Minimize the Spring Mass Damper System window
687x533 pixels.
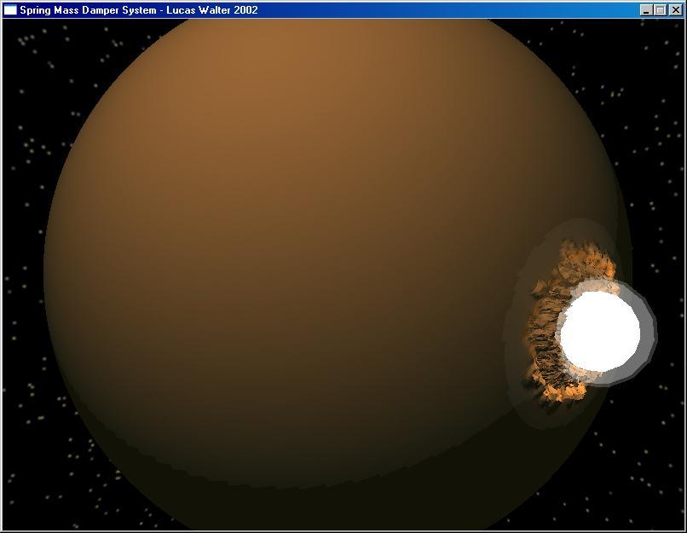pos(645,10)
